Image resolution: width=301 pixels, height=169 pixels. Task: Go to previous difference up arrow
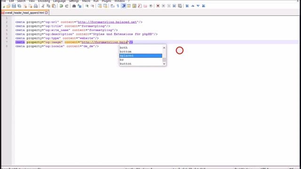(193, 6)
